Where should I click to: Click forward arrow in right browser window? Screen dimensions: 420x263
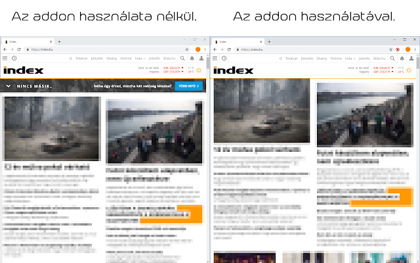(222, 49)
